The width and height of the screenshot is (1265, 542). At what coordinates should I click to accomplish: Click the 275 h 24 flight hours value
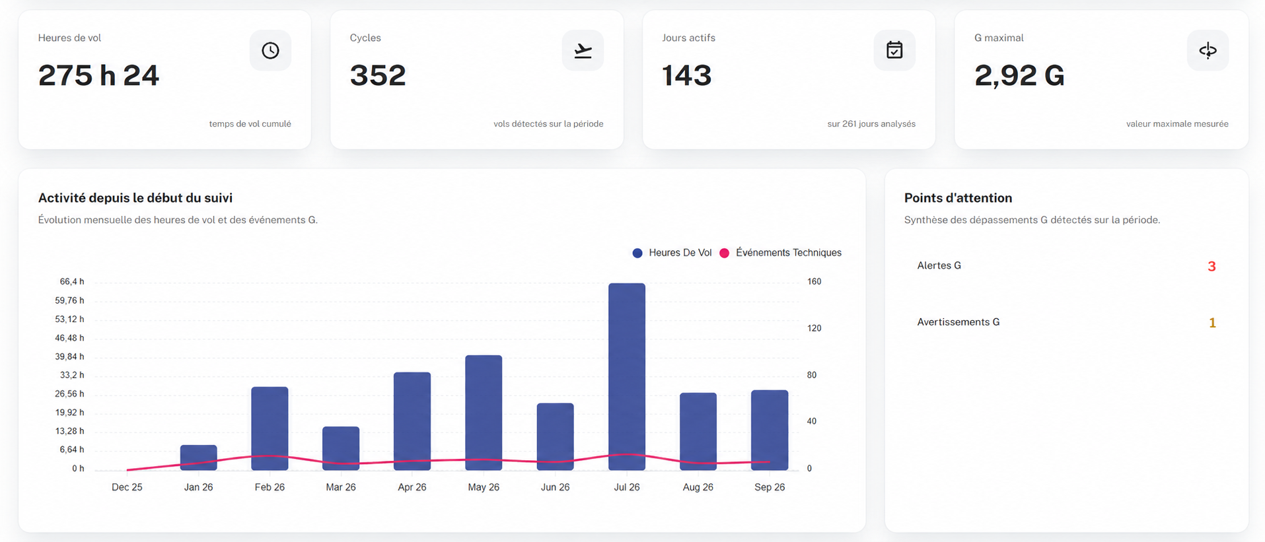(x=98, y=75)
